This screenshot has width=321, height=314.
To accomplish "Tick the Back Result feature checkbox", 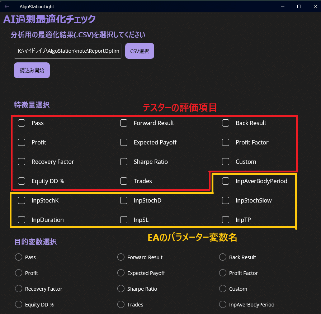I will click(226, 123).
